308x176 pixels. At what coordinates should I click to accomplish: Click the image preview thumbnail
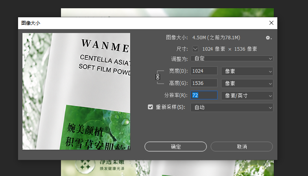pos(76,92)
